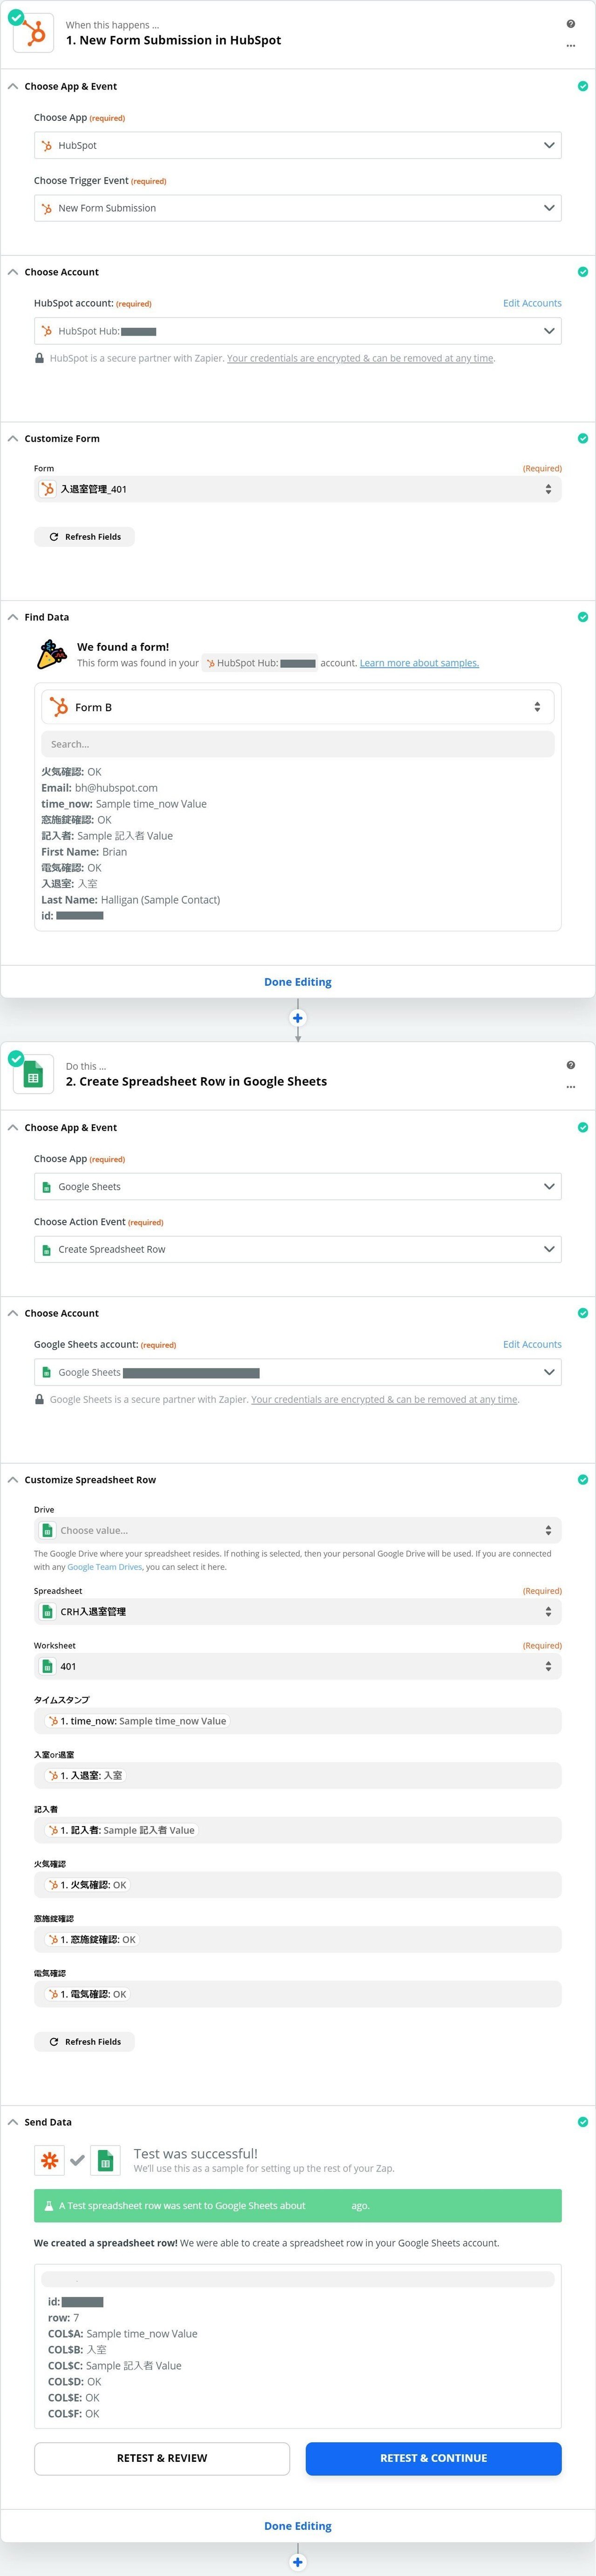Collapse the Send Data section
The width and height of the screenshot is (596, 2576).
pyautogui.click(x=13, y=2122)
